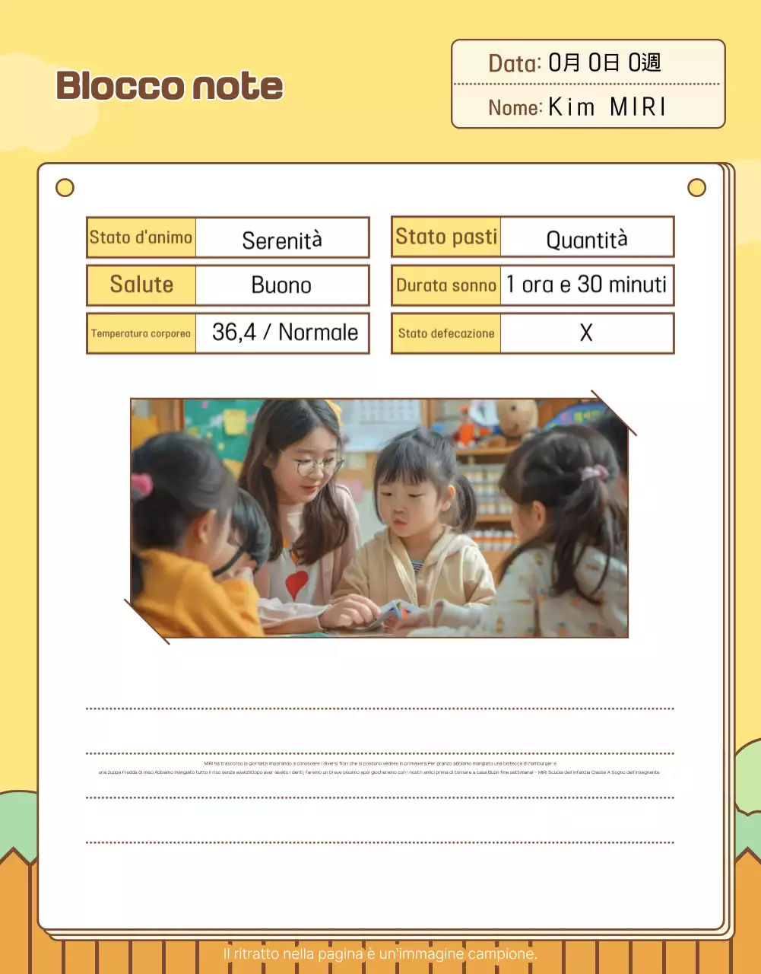Click the photo's bottom-left corner bracket
Viewport: 761px width, 974px height.
click(x=147, y=622)
